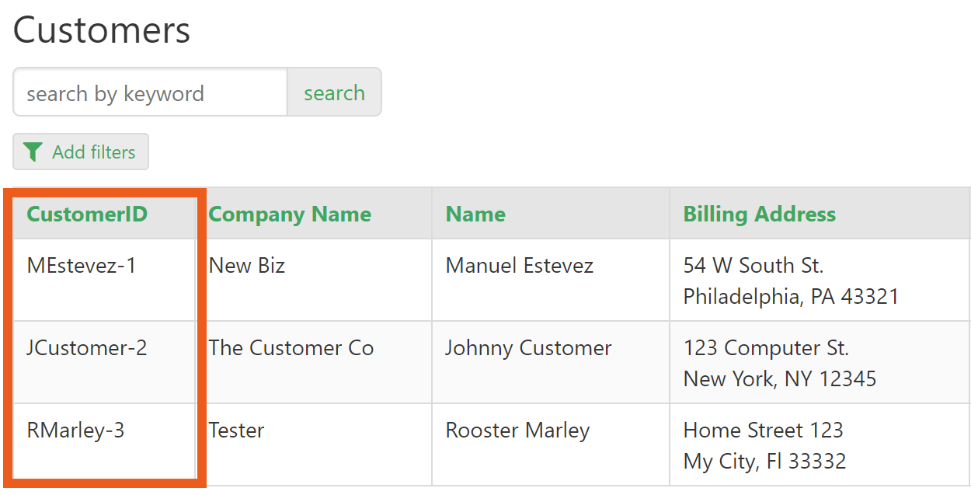Click the New York billing address cell
The width and height of the screenshot is (971, 495).
[780, 363]
